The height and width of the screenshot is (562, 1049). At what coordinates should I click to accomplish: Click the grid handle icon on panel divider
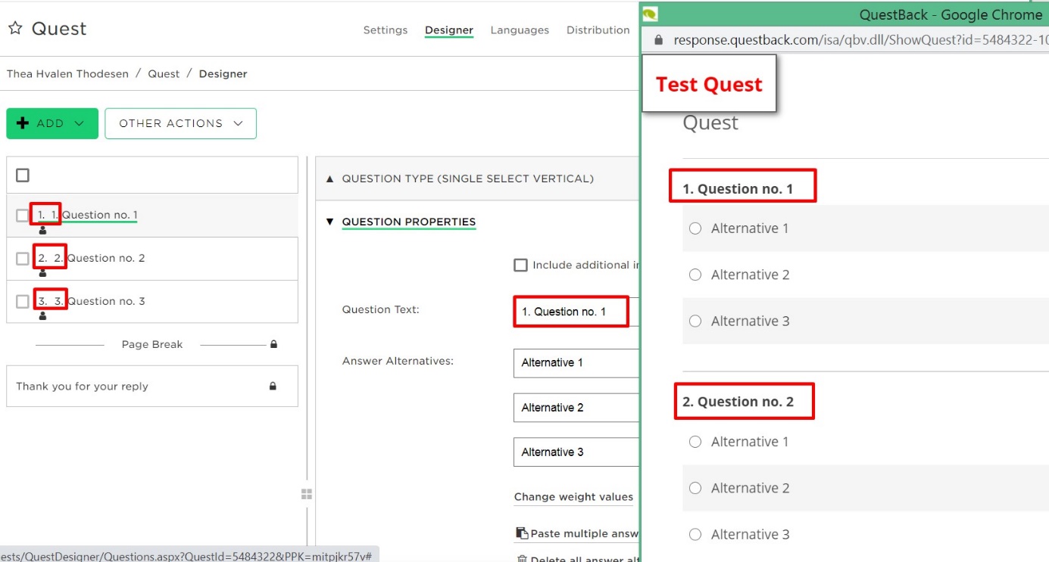click(x=307, y=494)
